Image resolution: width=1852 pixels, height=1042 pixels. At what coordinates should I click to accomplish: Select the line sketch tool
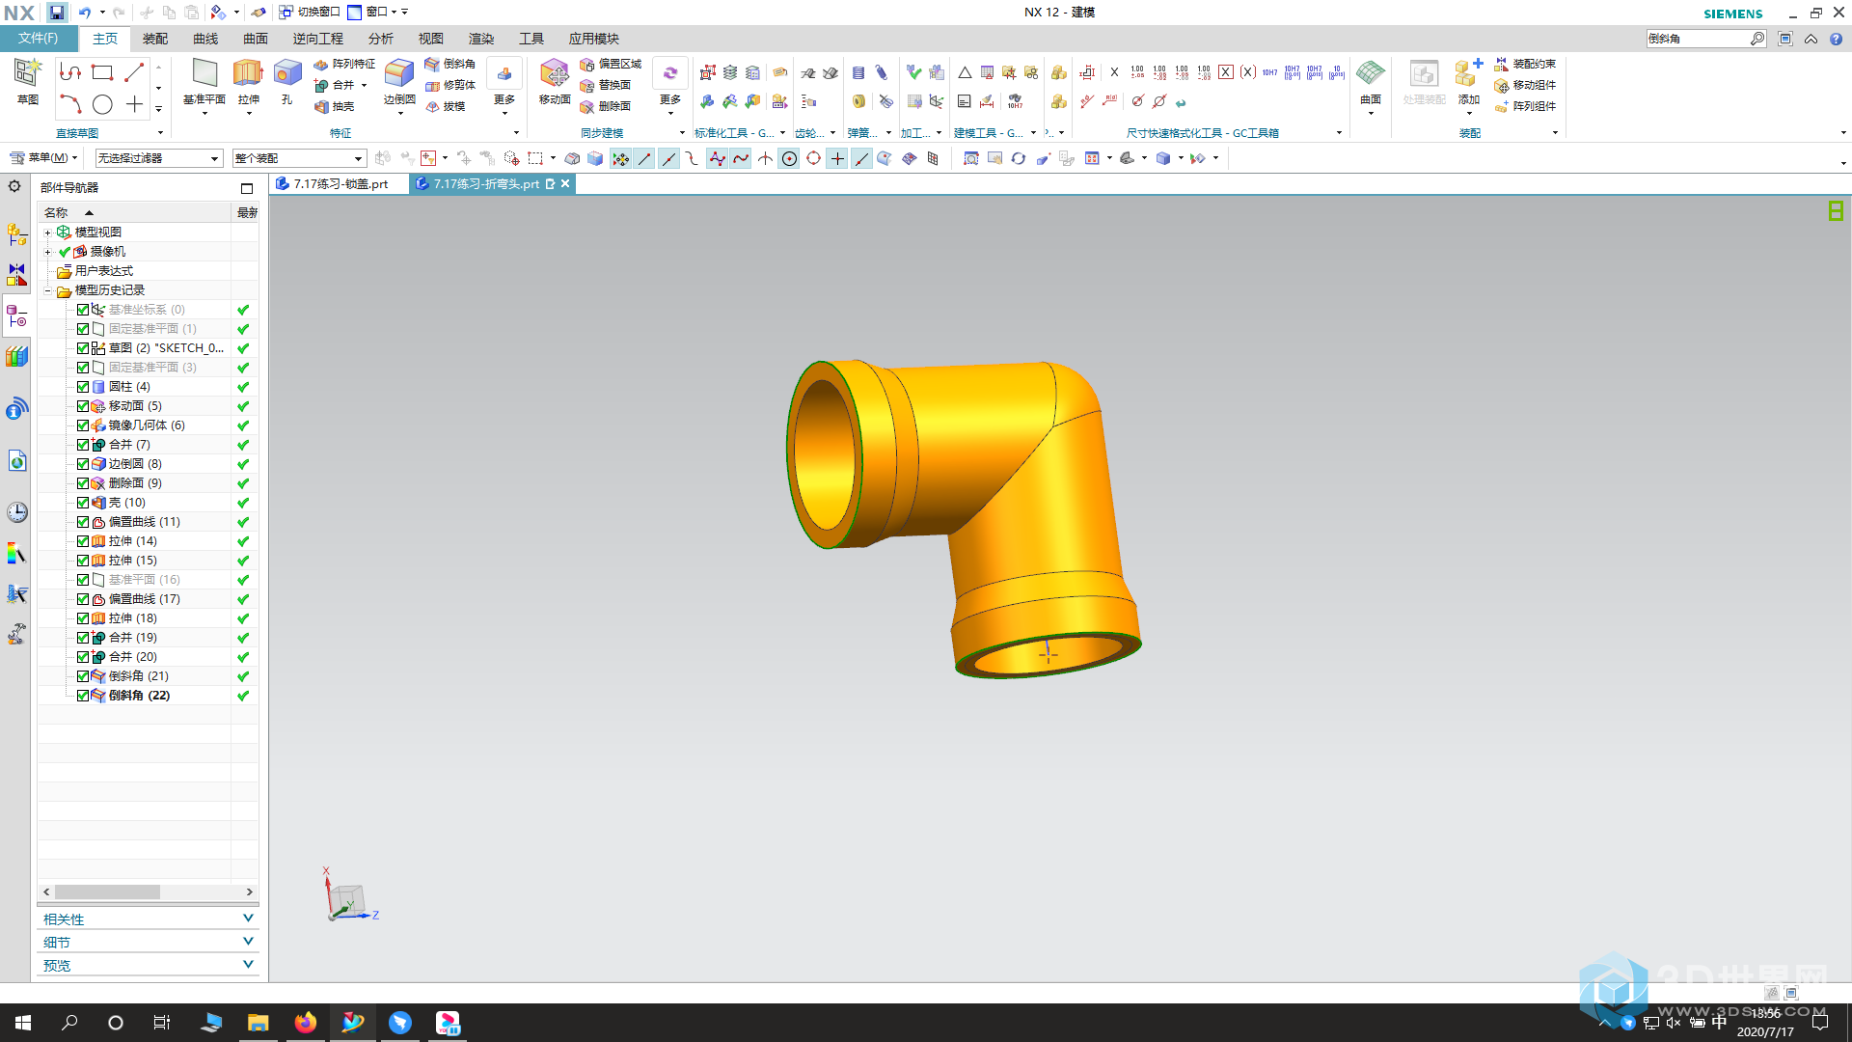click(x=134, y=72)
